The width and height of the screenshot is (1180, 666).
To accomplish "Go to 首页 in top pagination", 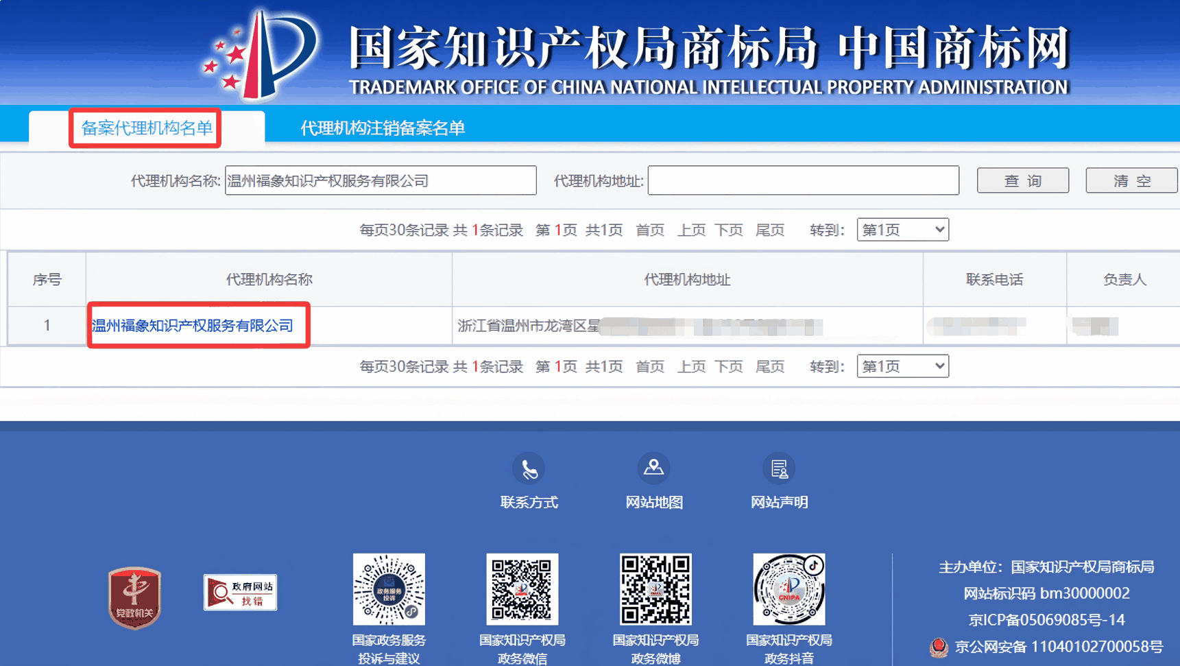I will (x=649, y=230).
